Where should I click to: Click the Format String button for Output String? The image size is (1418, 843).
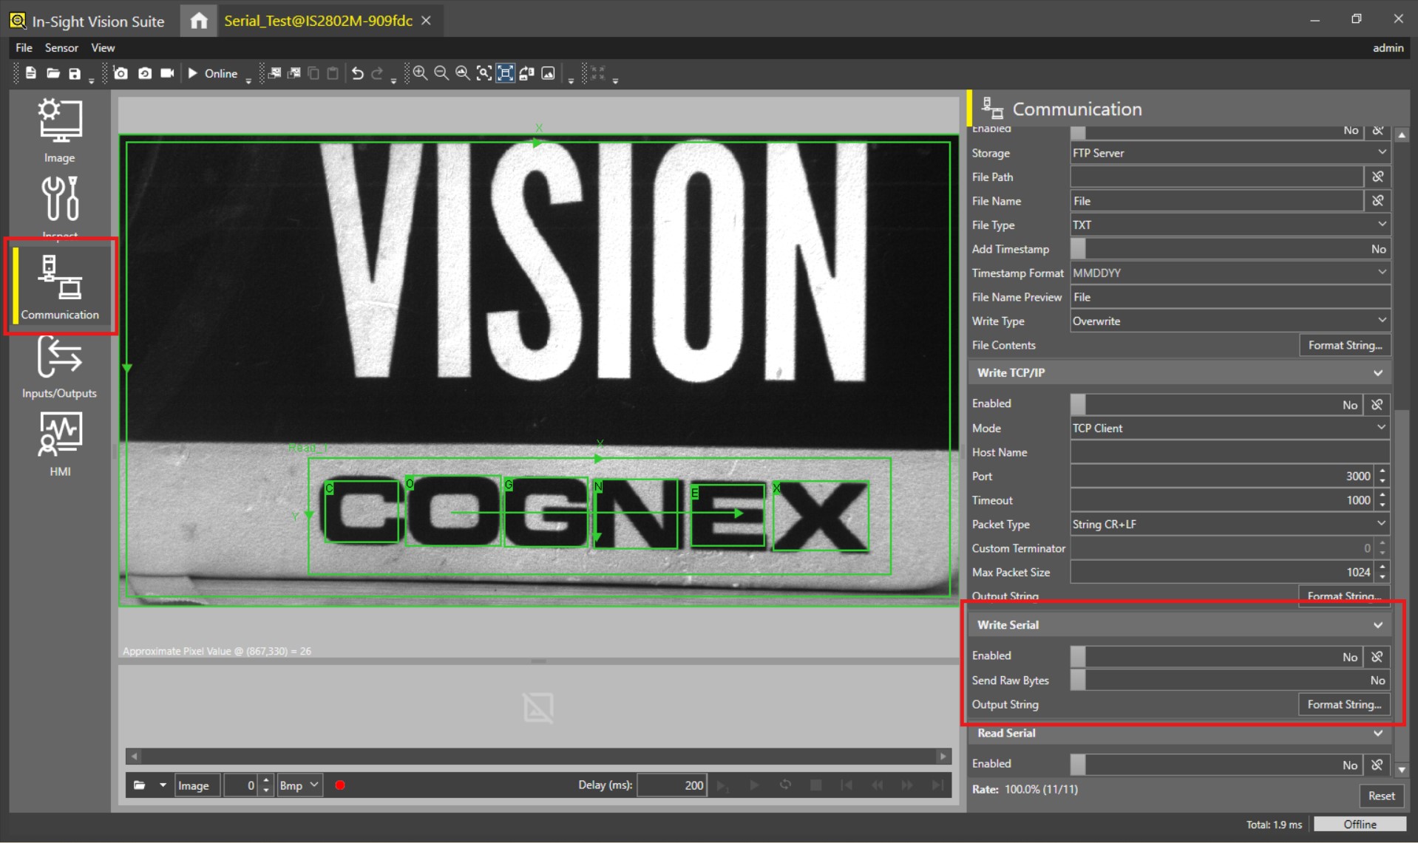click(x=1343, y=704)
